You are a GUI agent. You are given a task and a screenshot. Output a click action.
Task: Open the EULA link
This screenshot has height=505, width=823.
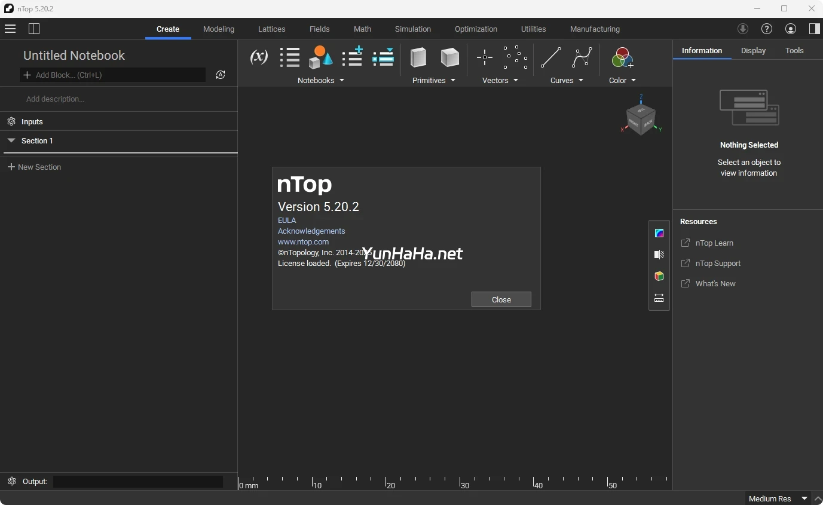tap(287, 220)
